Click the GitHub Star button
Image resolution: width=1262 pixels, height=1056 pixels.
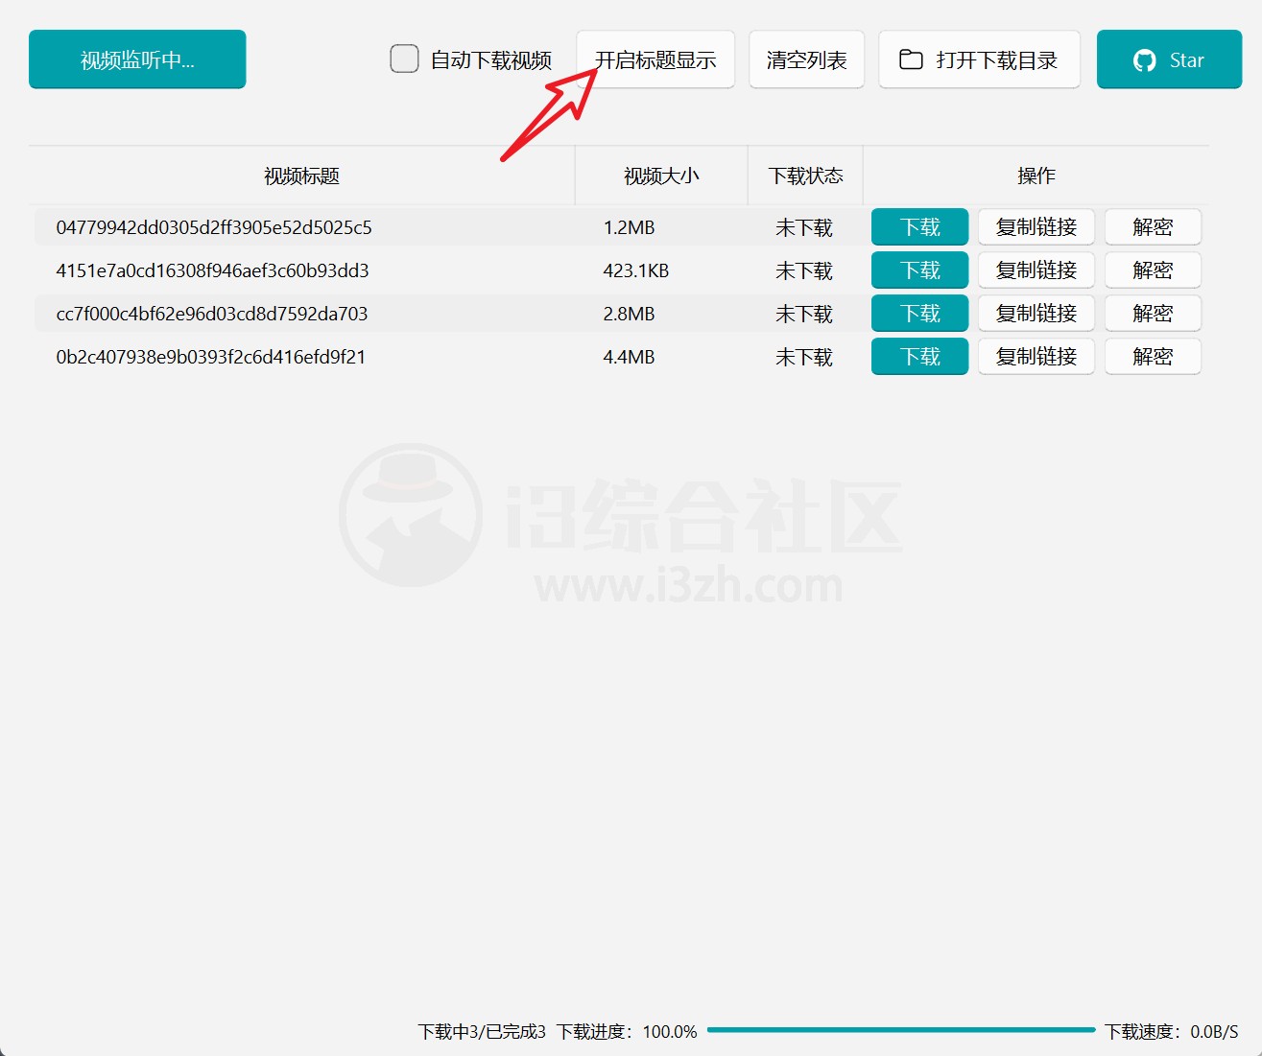[1168, 59]
